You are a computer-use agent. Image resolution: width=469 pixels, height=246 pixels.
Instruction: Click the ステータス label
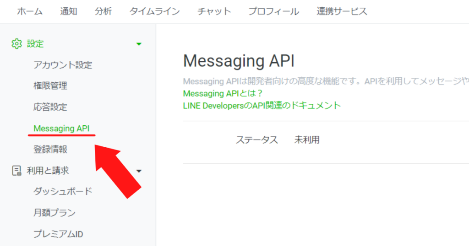[257, 140]
